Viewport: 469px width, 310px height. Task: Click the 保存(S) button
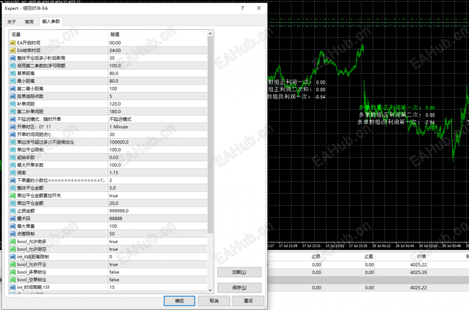(x=239, y=288)
